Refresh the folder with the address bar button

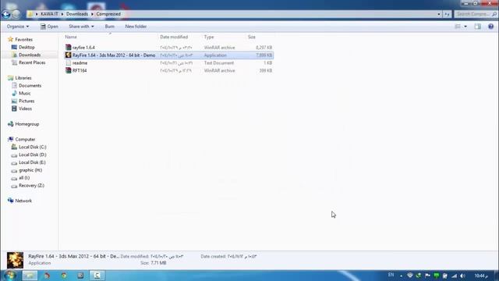447,14
